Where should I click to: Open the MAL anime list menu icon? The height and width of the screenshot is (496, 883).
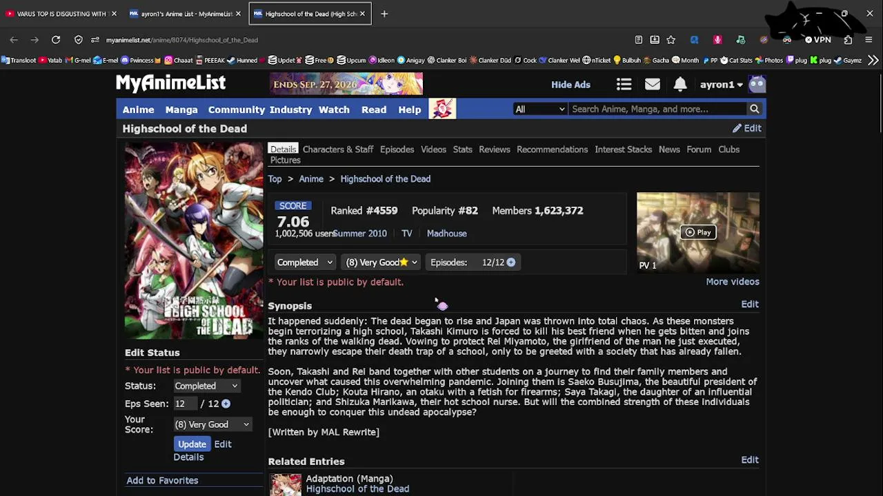click(624, 85)
